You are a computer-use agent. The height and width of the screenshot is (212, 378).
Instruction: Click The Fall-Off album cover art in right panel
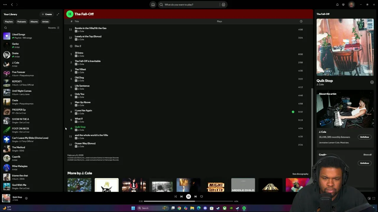(345, 47)
